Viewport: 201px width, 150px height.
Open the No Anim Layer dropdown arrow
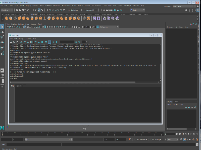click(150, 139)
